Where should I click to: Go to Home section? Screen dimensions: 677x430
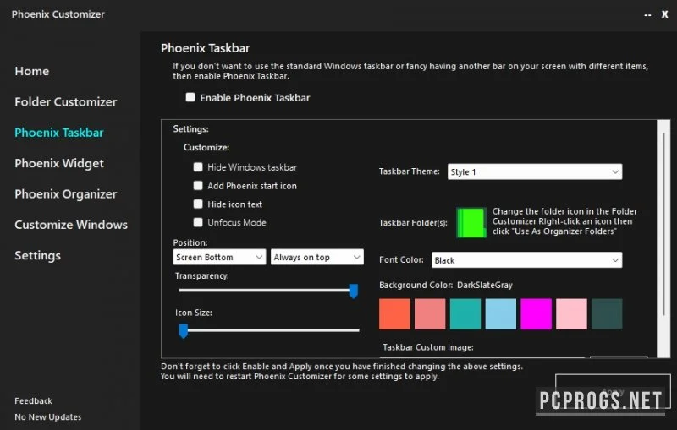(x=32, y=71)
